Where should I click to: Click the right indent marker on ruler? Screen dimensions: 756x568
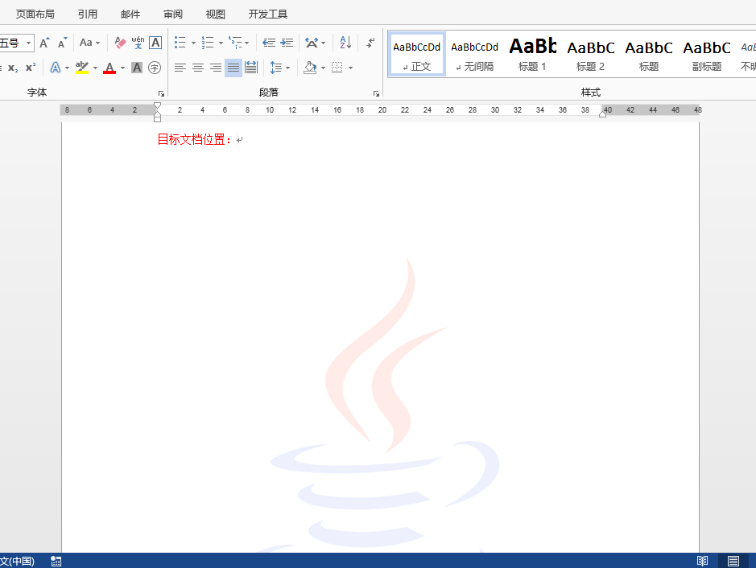(x=603, y=113)
